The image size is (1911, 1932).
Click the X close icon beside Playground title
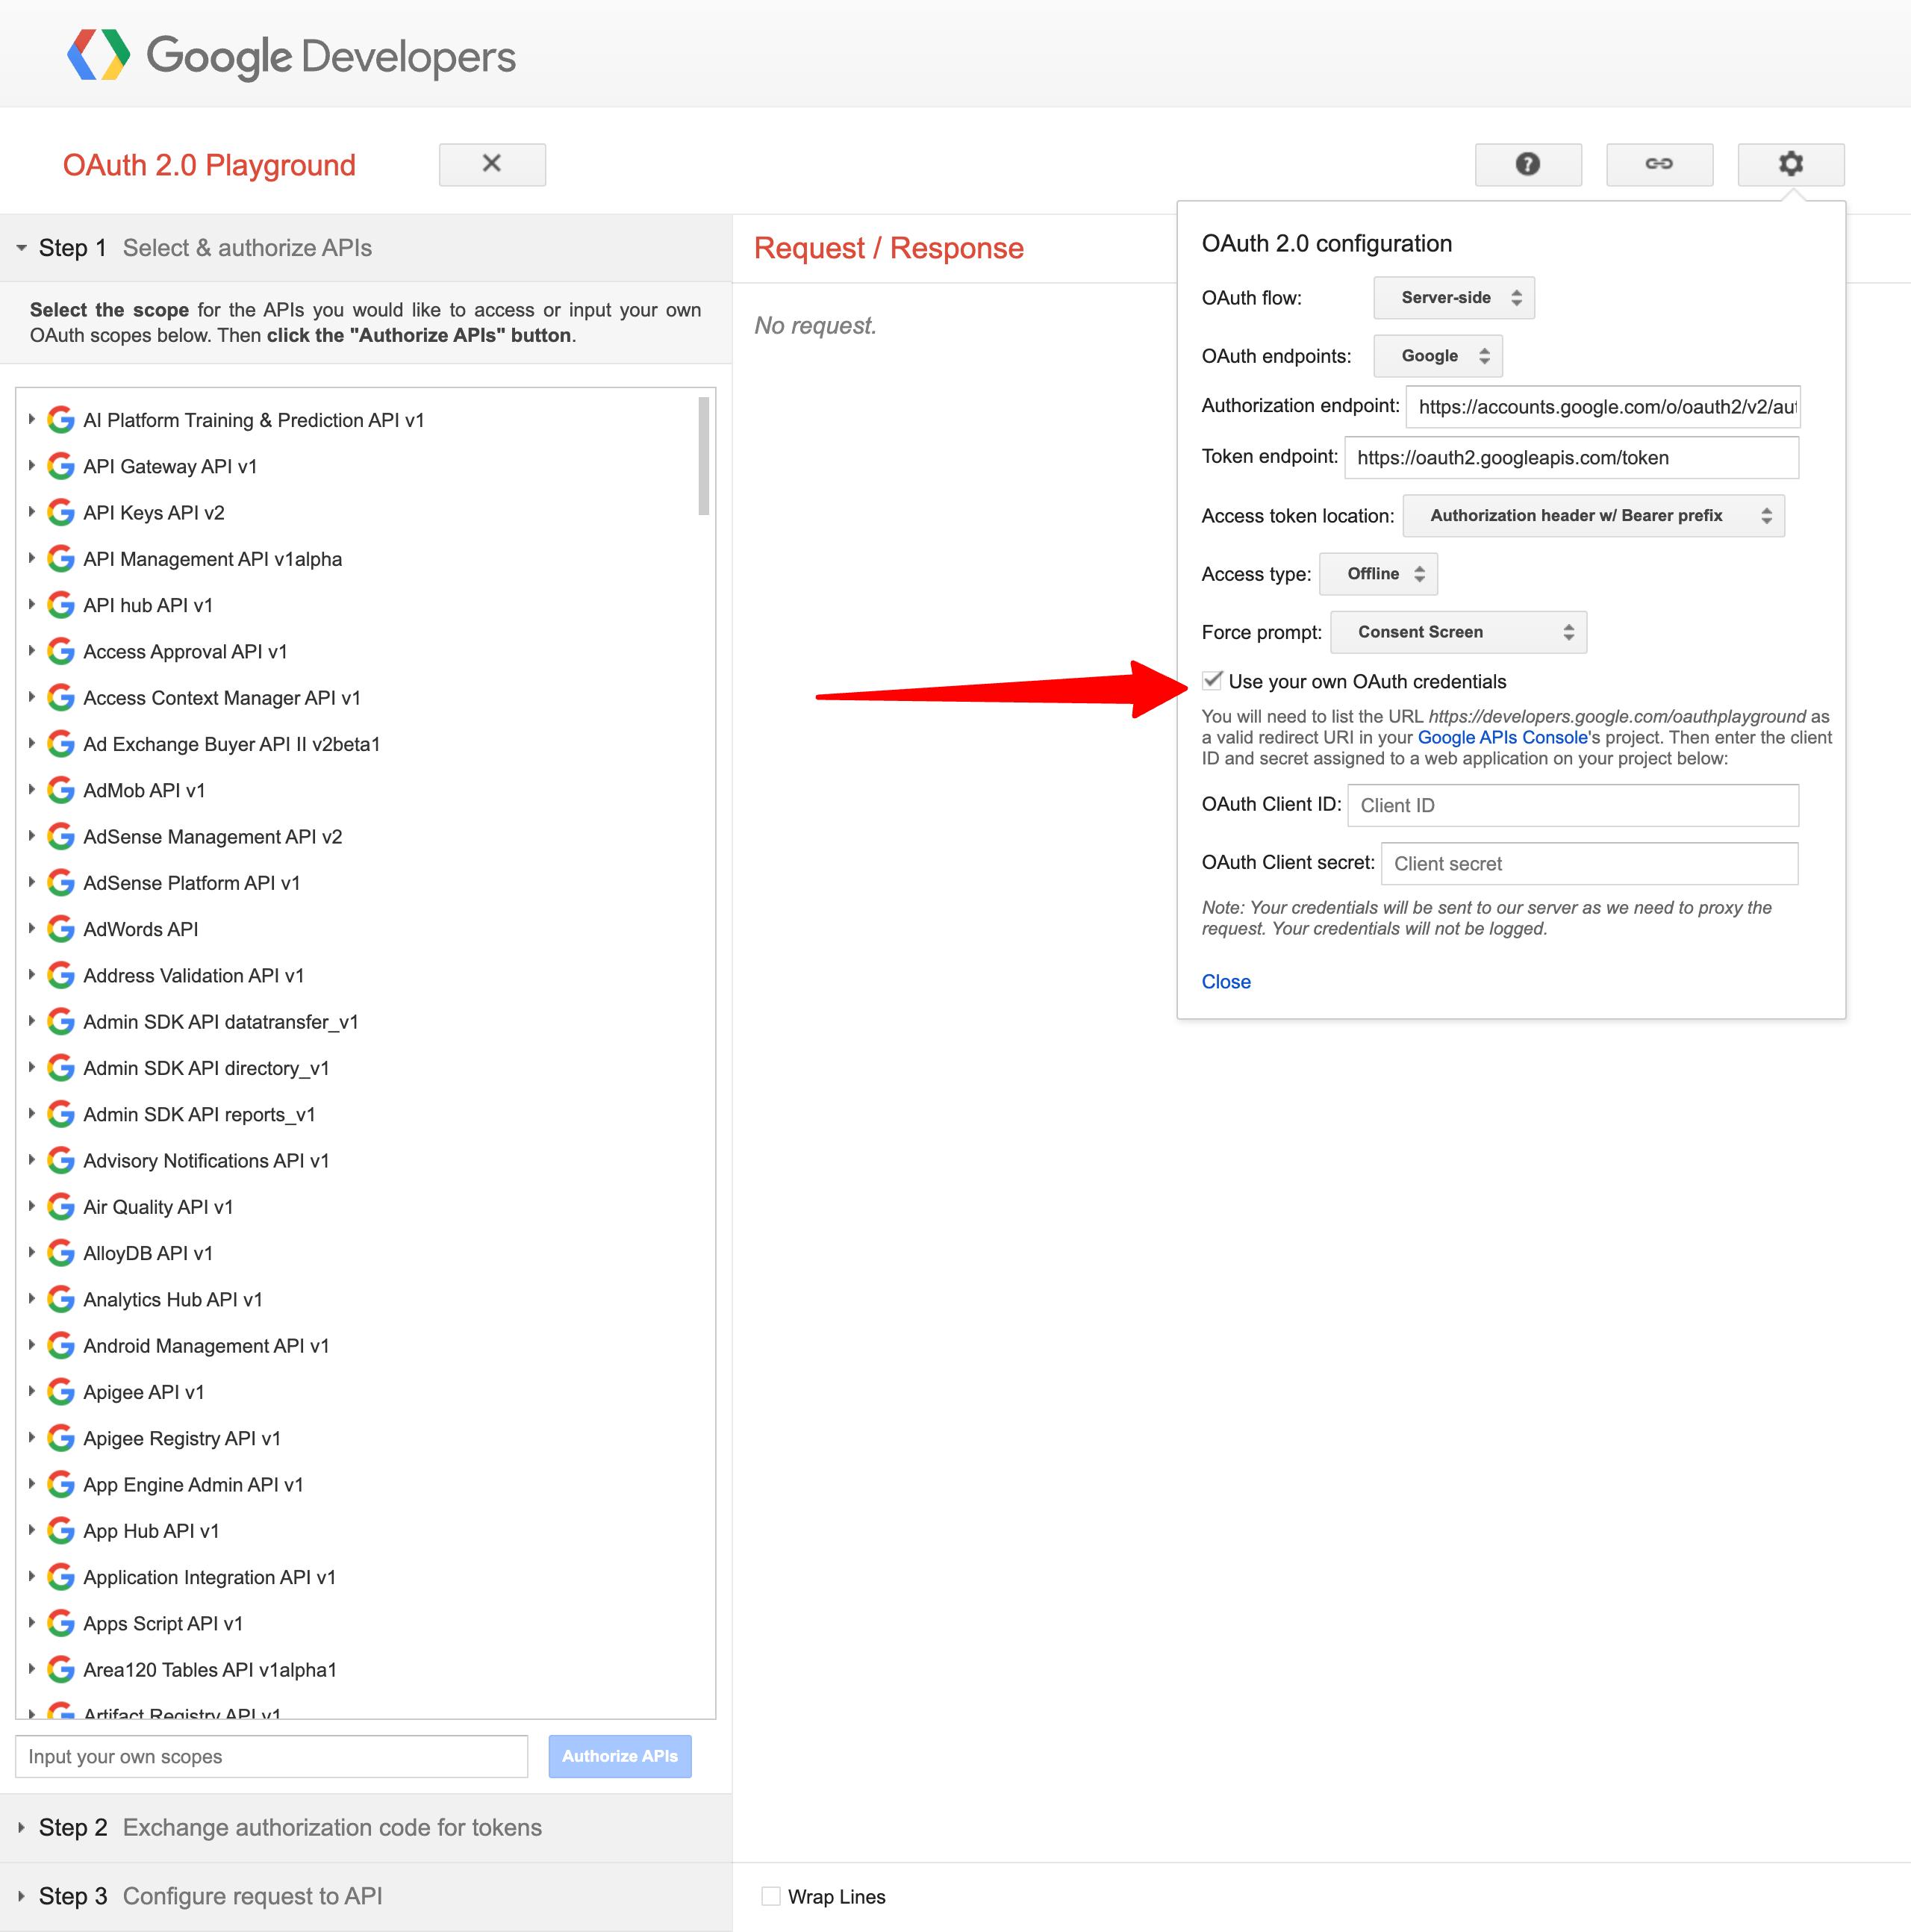pyautogui.click(x=491, y=164)
